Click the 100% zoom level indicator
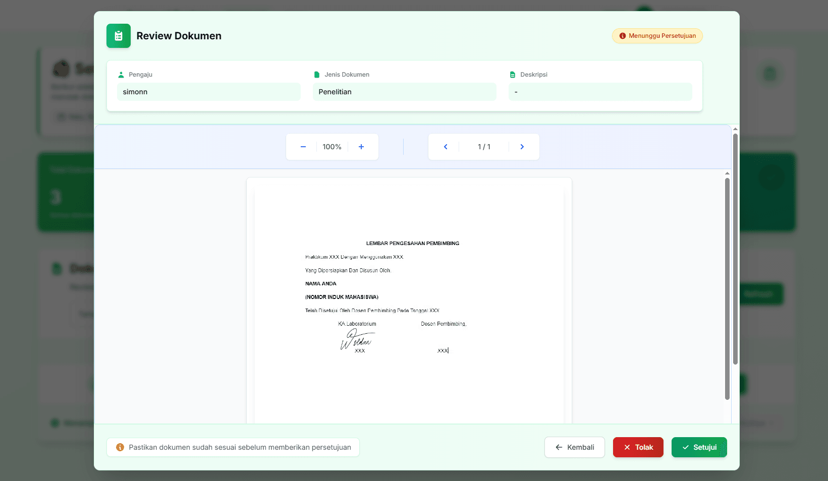 pyautogui.click(x=332, y=147)
